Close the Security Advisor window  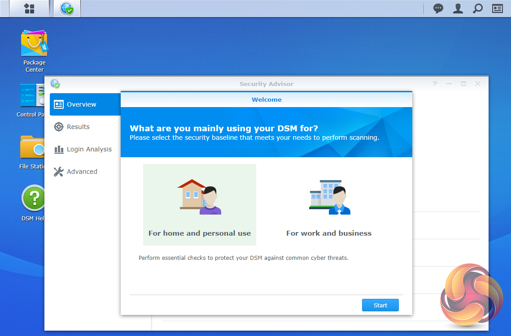click(478, 84)
